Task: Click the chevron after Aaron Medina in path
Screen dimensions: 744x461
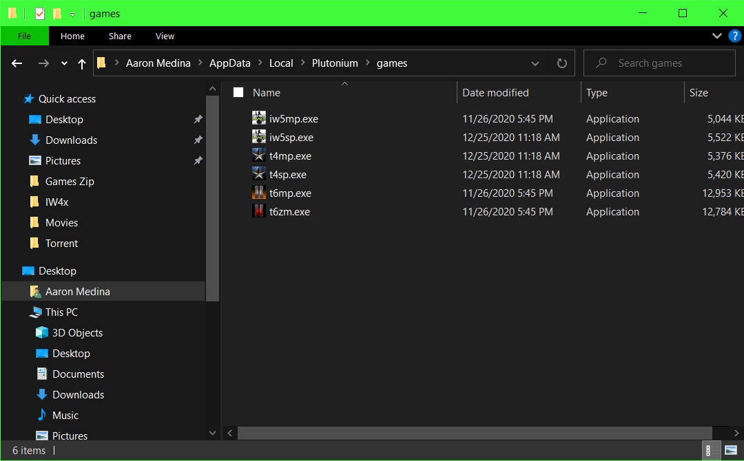Action: (200, 63)
